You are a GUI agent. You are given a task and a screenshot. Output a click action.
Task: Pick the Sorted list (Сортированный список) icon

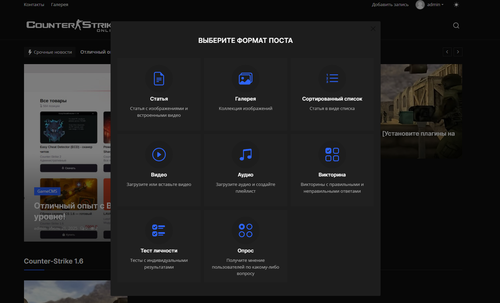tap(332, 79)
